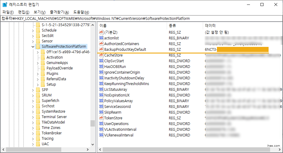Click the GenuineApps folder icon
This screenshot has height=153, width=283.
pos(43,63)
